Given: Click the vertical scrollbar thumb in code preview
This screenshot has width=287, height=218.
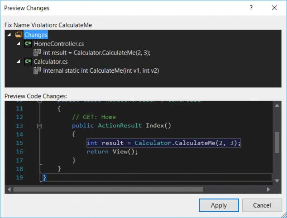Looking at the screenshot, I should pos(277,142).
